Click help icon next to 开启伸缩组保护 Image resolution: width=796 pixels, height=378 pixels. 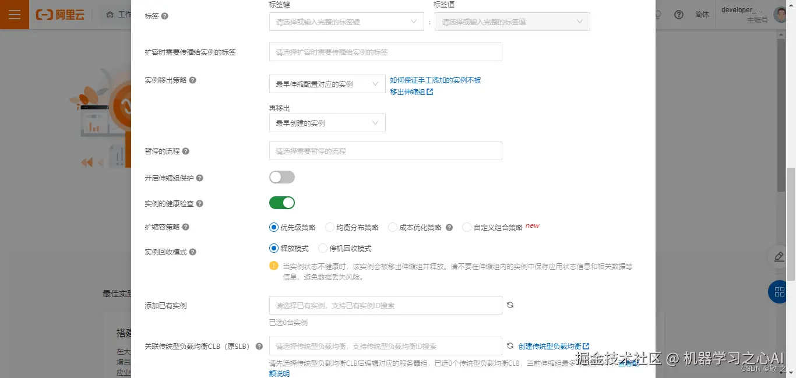coord(200,178)
